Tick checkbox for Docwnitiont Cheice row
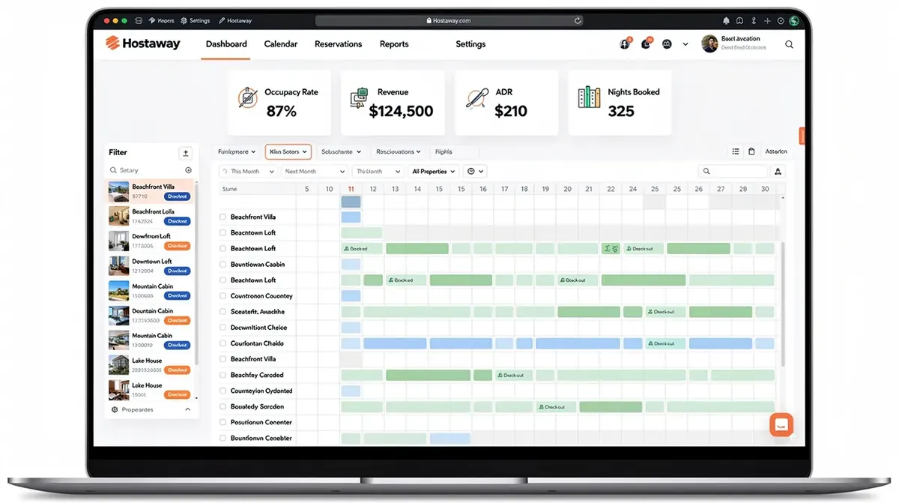Image resolution: width=899 pixels, height=503 pixels. coord(223,327)
